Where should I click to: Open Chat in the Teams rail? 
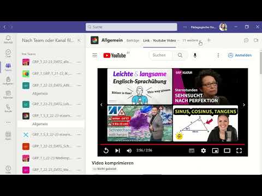tap(8, 53)
